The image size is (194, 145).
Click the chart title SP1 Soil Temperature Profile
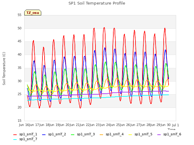[x=97, y=3]
